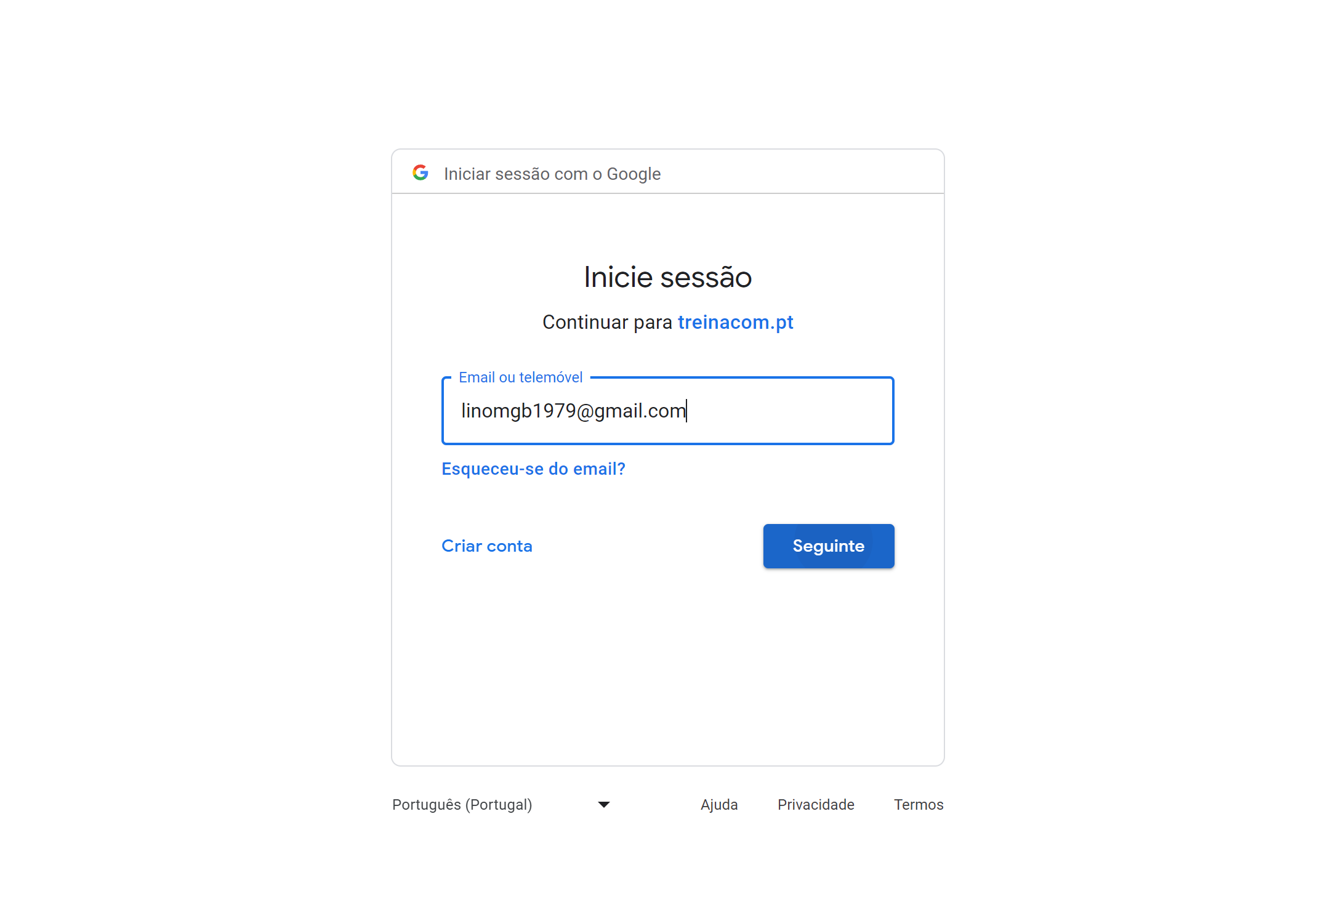Place cursor in the linomgb1979 part of the email

click(x=518, y=411)
